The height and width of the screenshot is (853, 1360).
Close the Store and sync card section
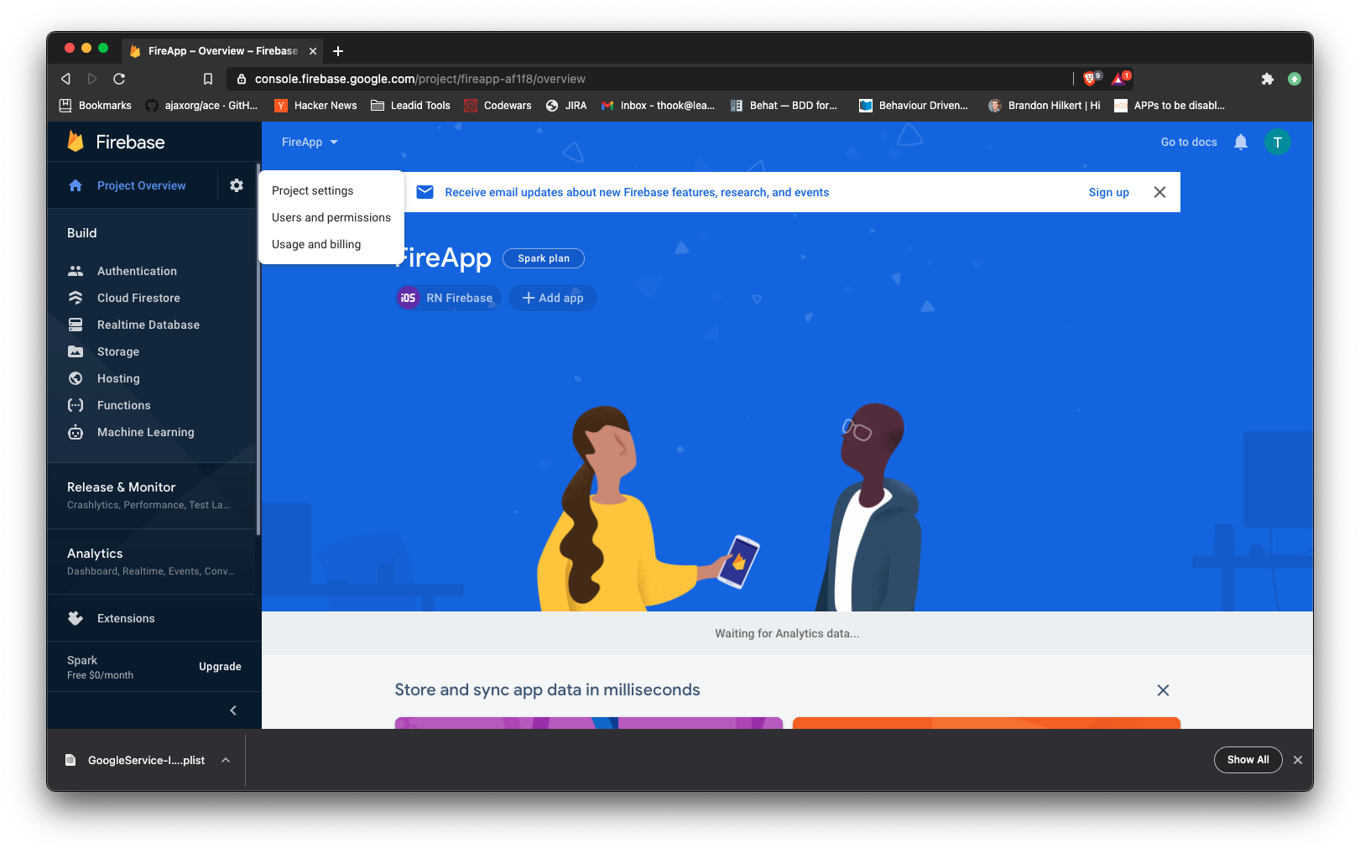pyautogui.click(x=1163, y=690)
